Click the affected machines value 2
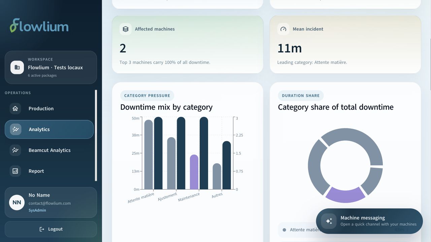This screenshot has width=431, height=242. [123, 48]
